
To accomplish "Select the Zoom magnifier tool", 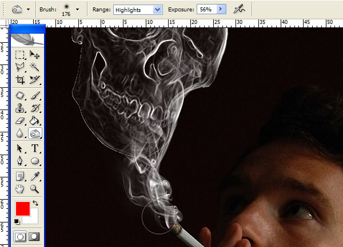I will tap(34, 189).
